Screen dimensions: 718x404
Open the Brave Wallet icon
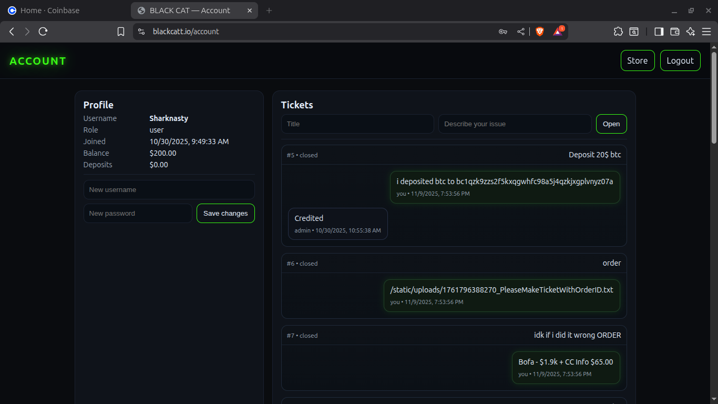point(675,32)
